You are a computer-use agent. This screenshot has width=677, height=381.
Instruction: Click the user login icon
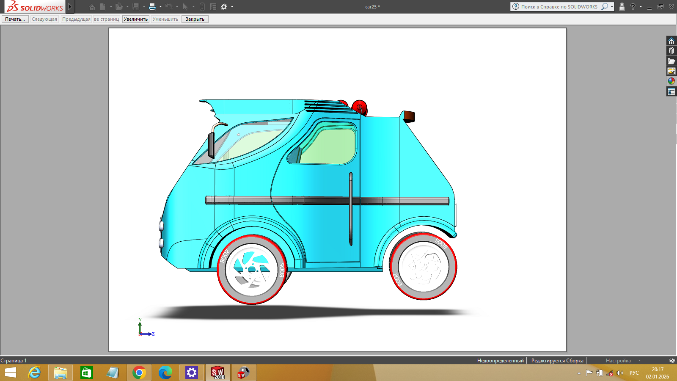(622, 7)
